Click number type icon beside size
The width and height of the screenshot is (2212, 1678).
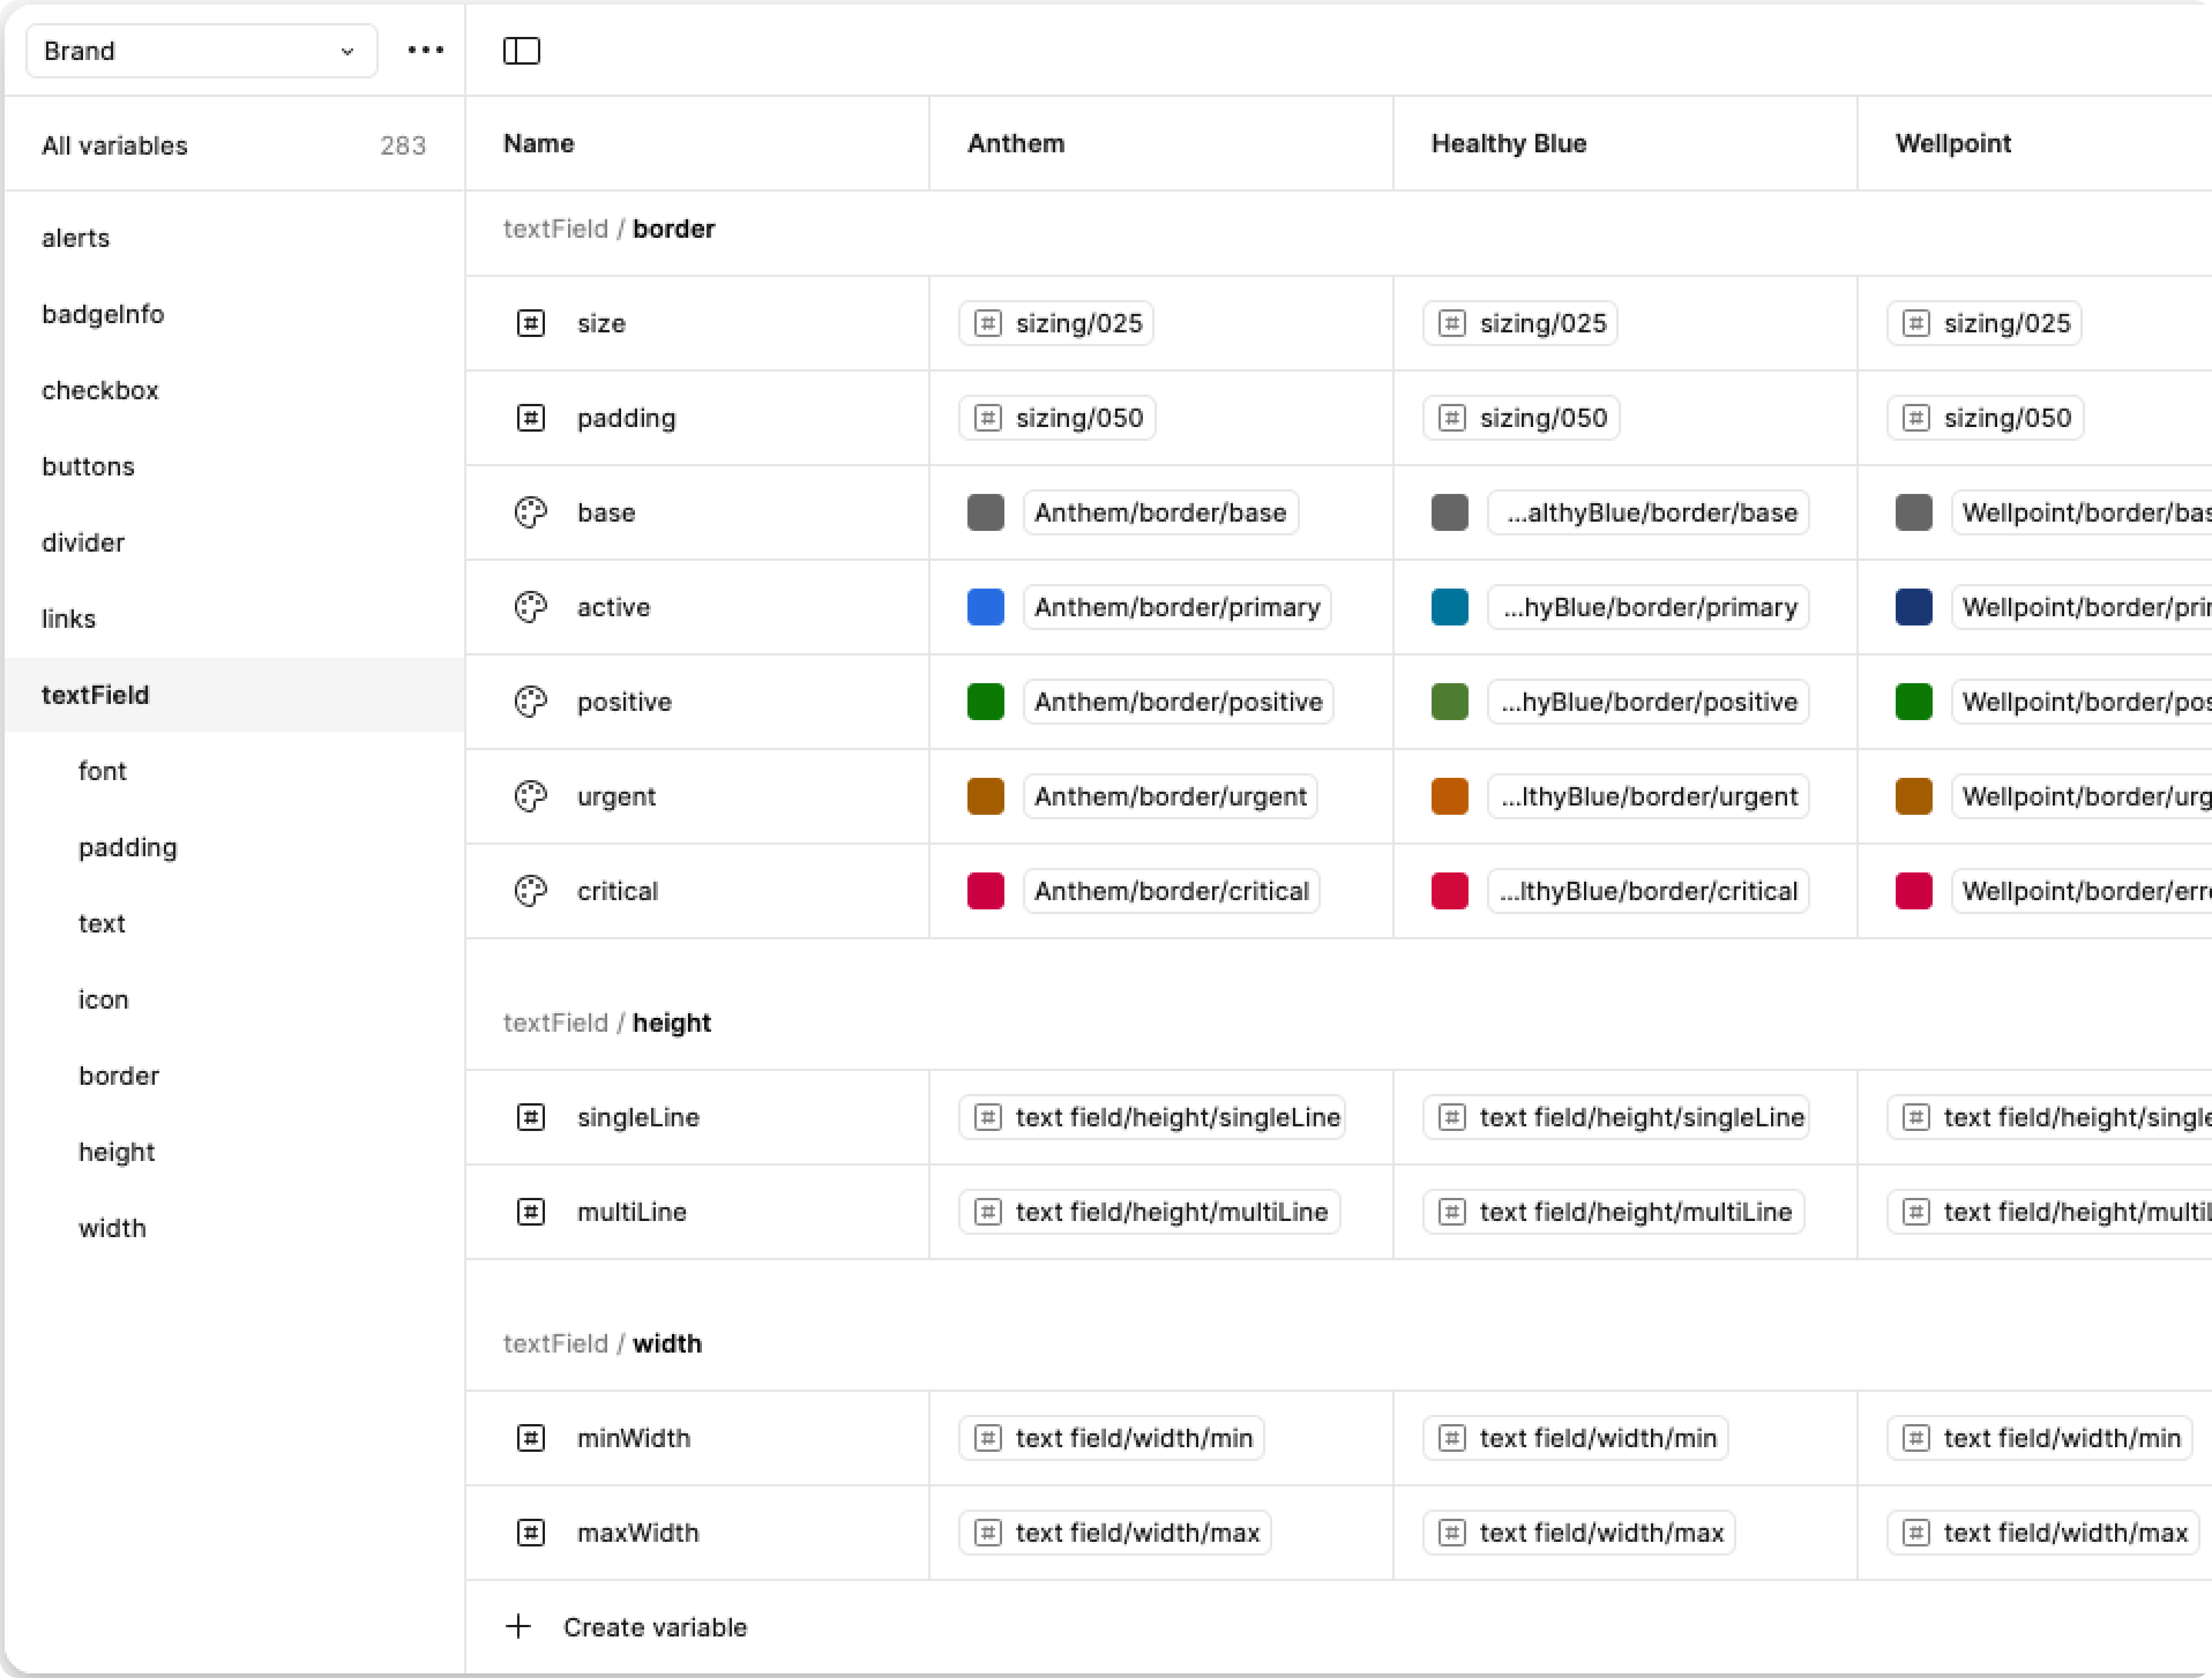point(531,323)
